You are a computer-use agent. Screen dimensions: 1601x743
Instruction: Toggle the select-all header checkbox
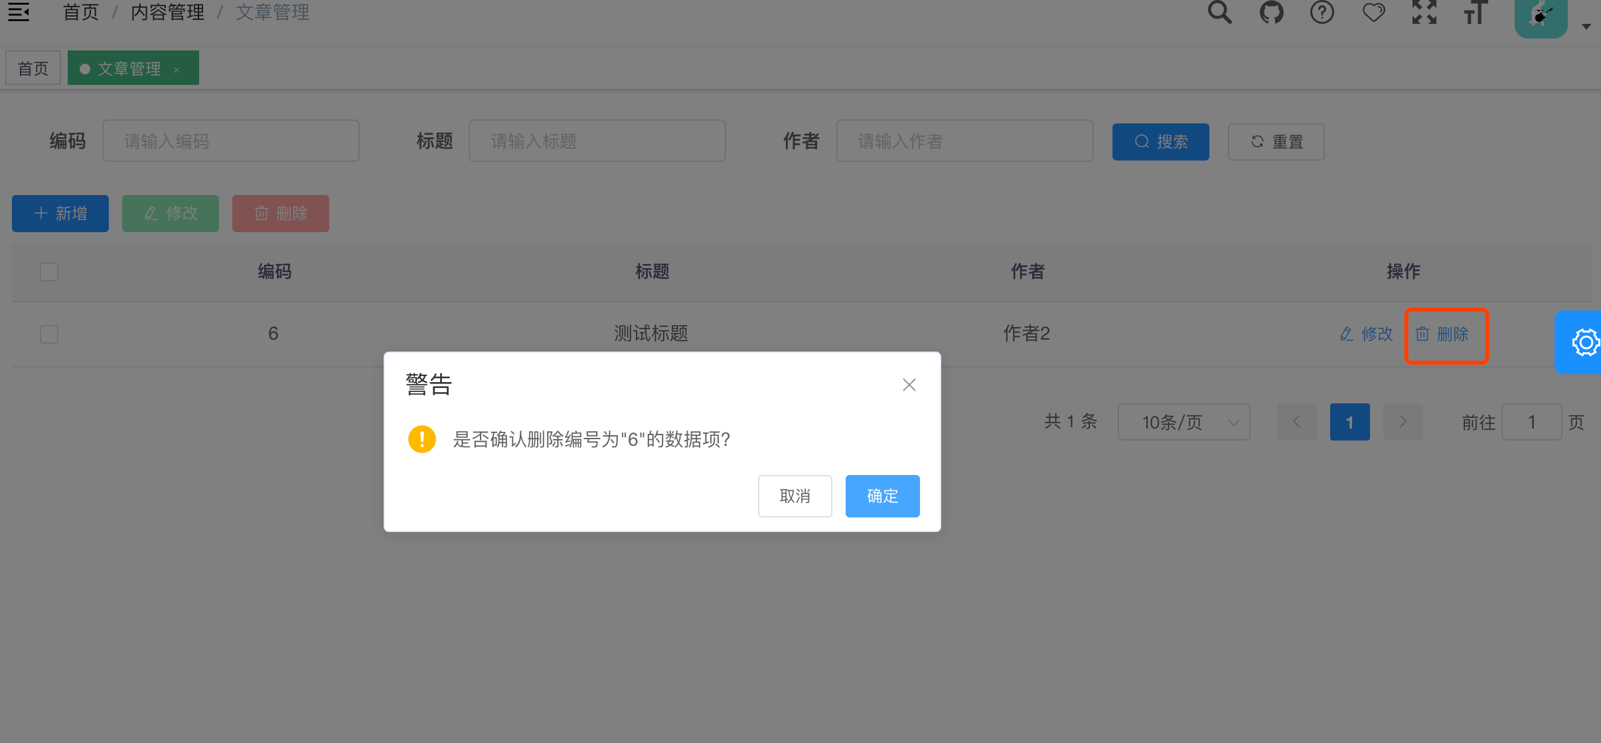click(x=49, y=272)
